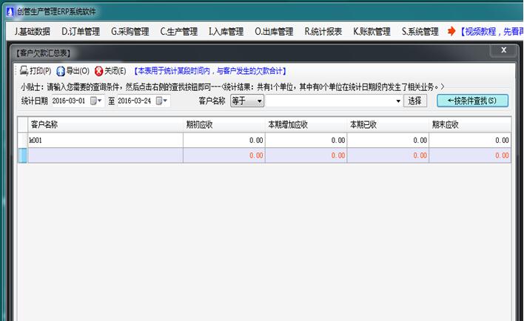
Task: Click the Export (导出) icon
Action: coord(61,71)
